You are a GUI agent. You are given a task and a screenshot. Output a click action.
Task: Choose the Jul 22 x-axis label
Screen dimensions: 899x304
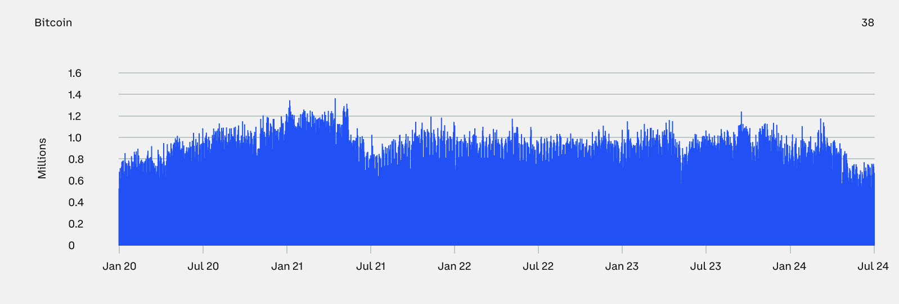pos(538,266)
